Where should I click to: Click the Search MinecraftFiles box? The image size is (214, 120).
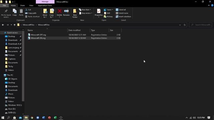click(201, 25)
